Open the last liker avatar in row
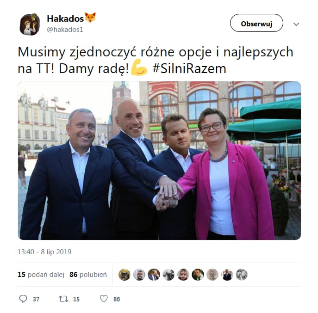This screenshot has width=318, height=313. pyautogui.click(x=242, y=275)
